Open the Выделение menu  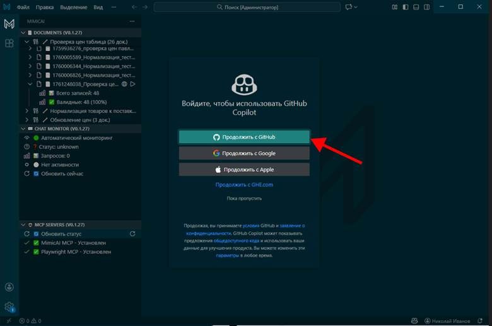74,7
